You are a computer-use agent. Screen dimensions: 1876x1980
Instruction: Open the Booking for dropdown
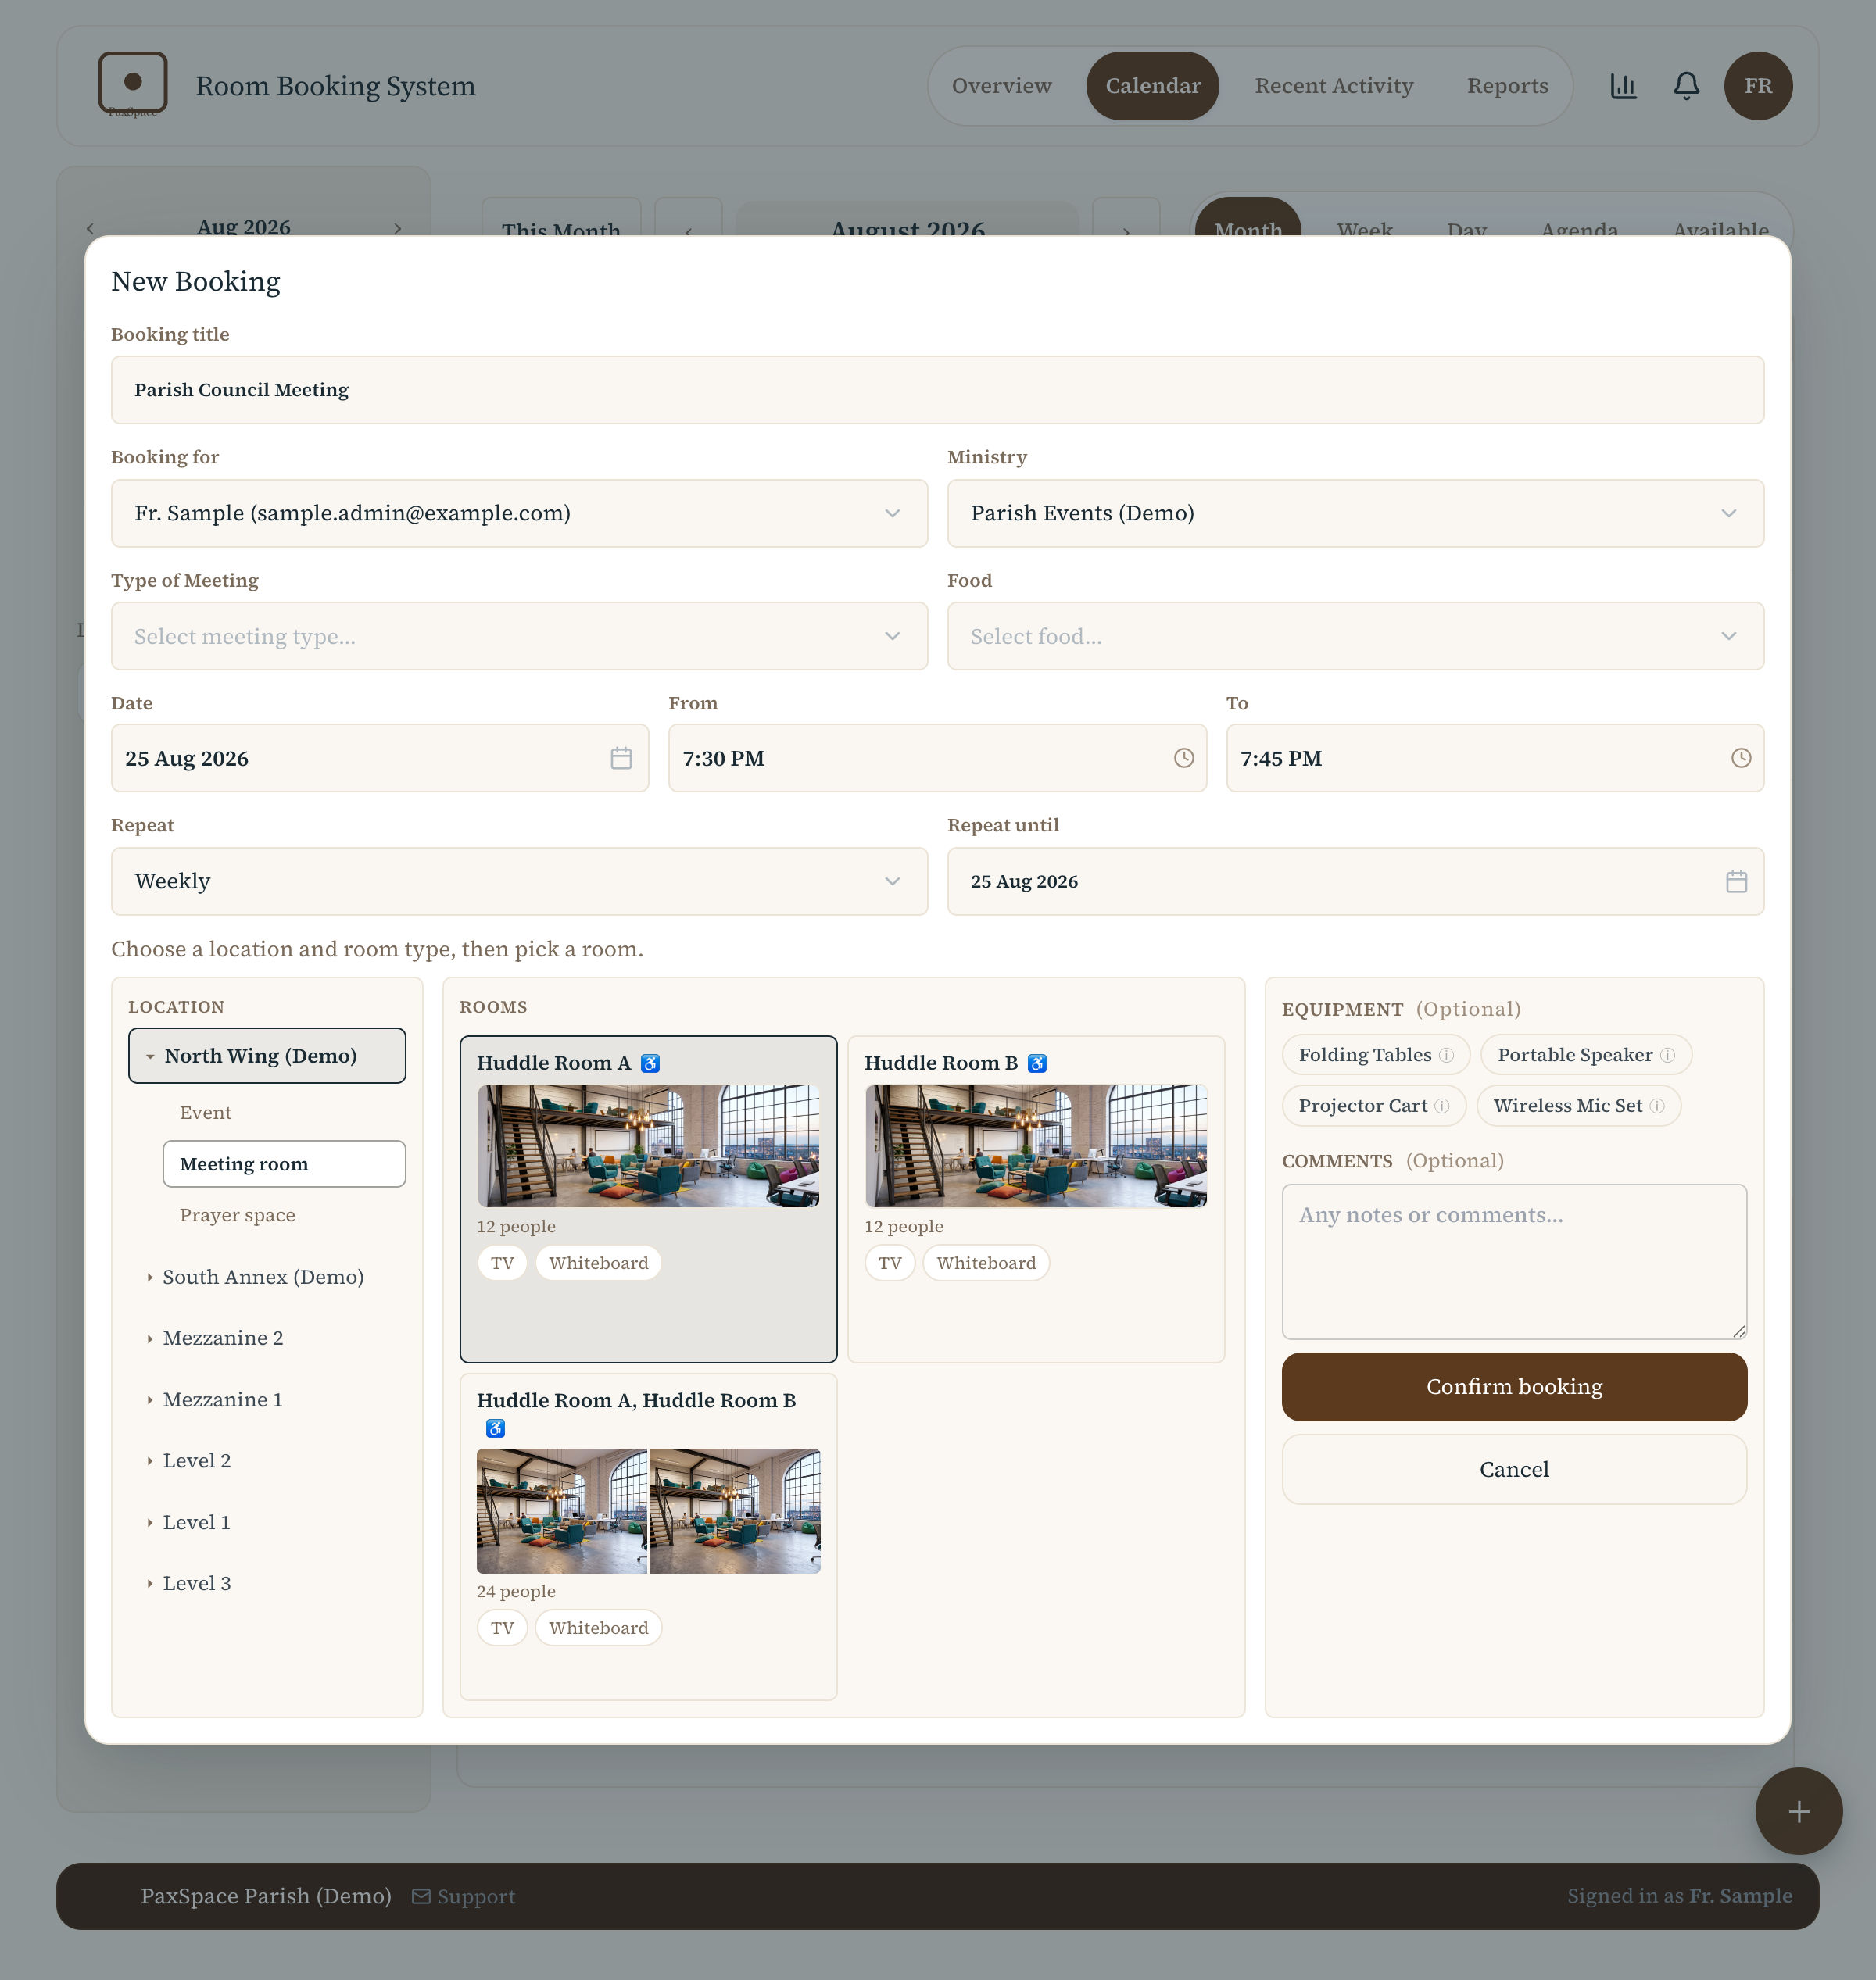(x=519, y=513)
